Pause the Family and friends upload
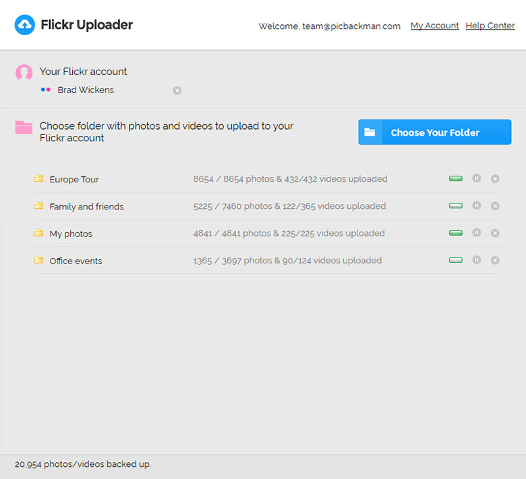 [x=477, y=205]
